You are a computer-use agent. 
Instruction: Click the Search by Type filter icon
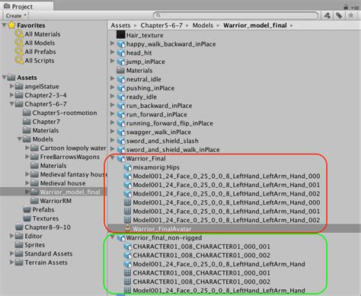click(x=327, y=15)
